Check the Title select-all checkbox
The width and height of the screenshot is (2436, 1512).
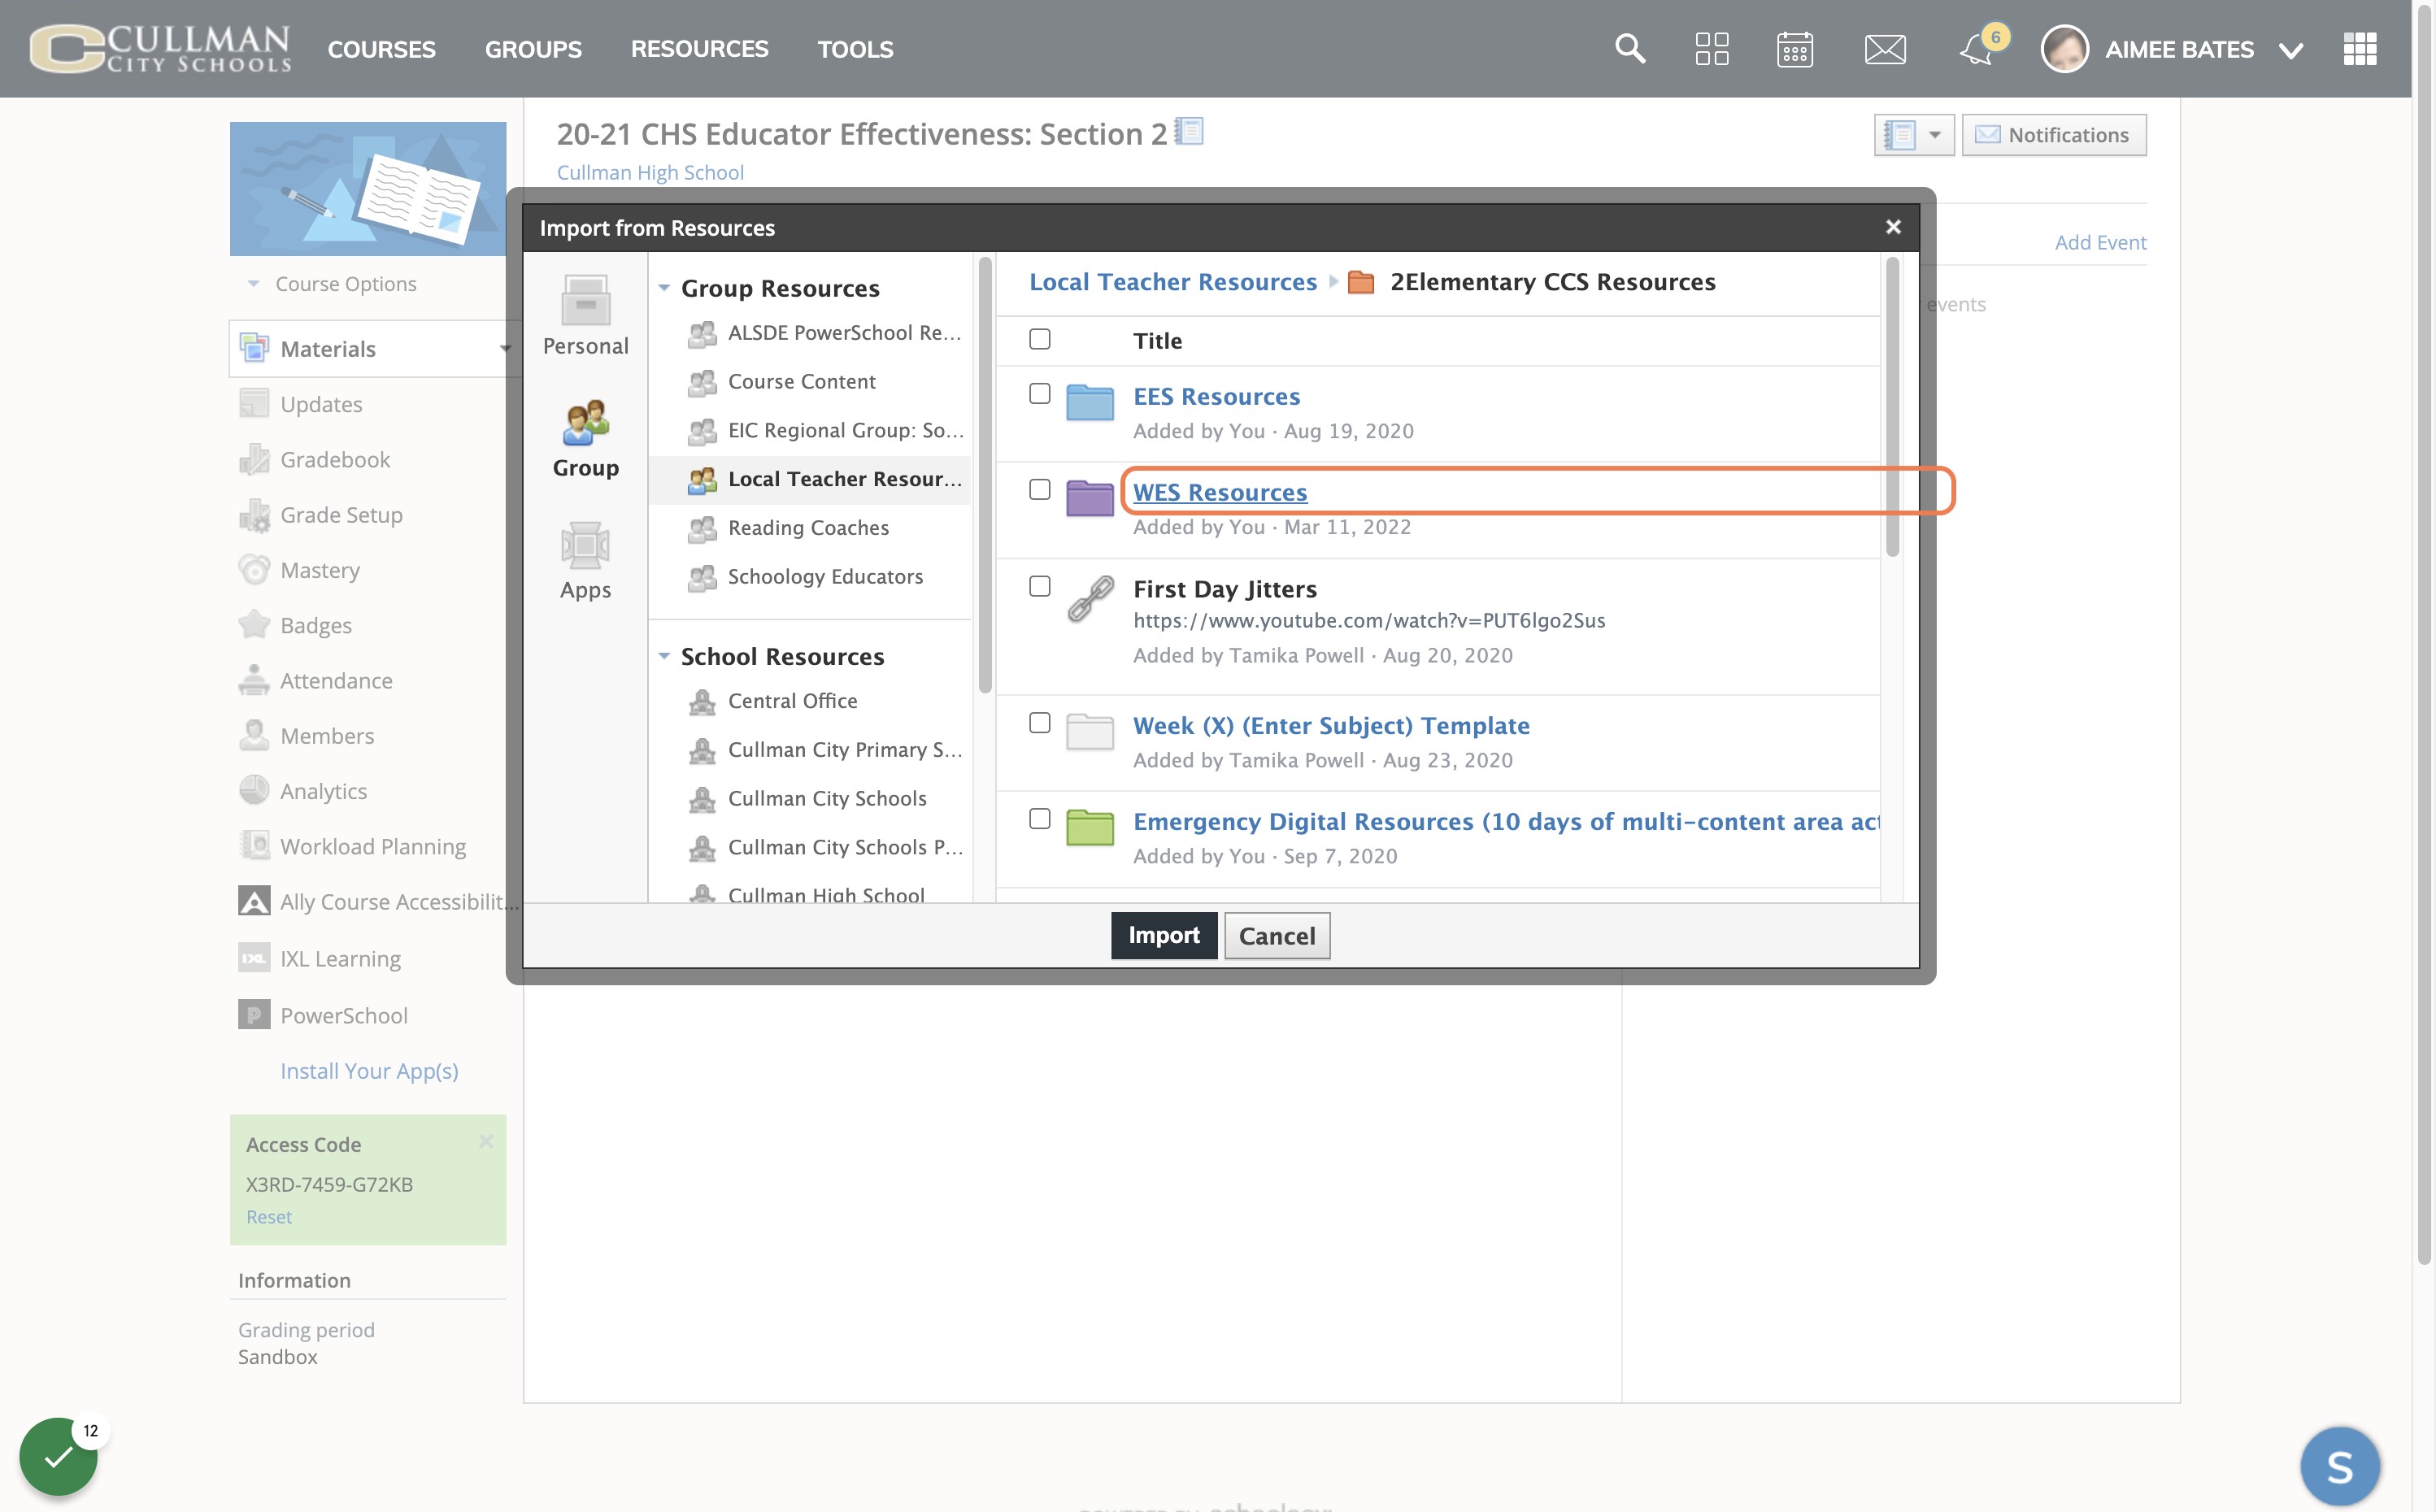point(1040,339)
